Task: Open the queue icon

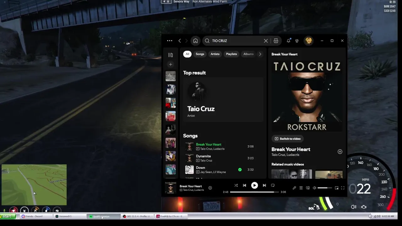Action: coord(301,188)
